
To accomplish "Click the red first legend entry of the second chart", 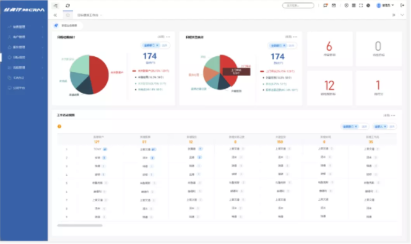I will coord(277,71).
